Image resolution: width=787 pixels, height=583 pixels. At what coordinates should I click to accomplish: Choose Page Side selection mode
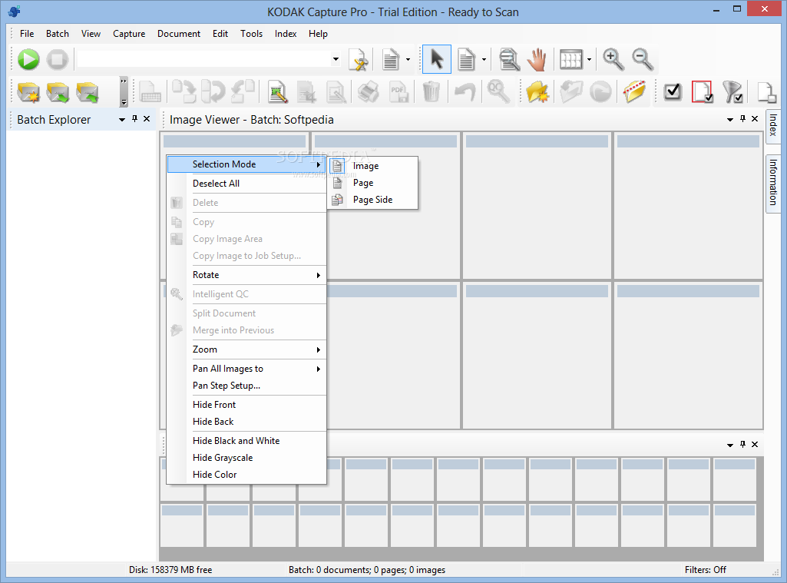click(x=372, y=200)
